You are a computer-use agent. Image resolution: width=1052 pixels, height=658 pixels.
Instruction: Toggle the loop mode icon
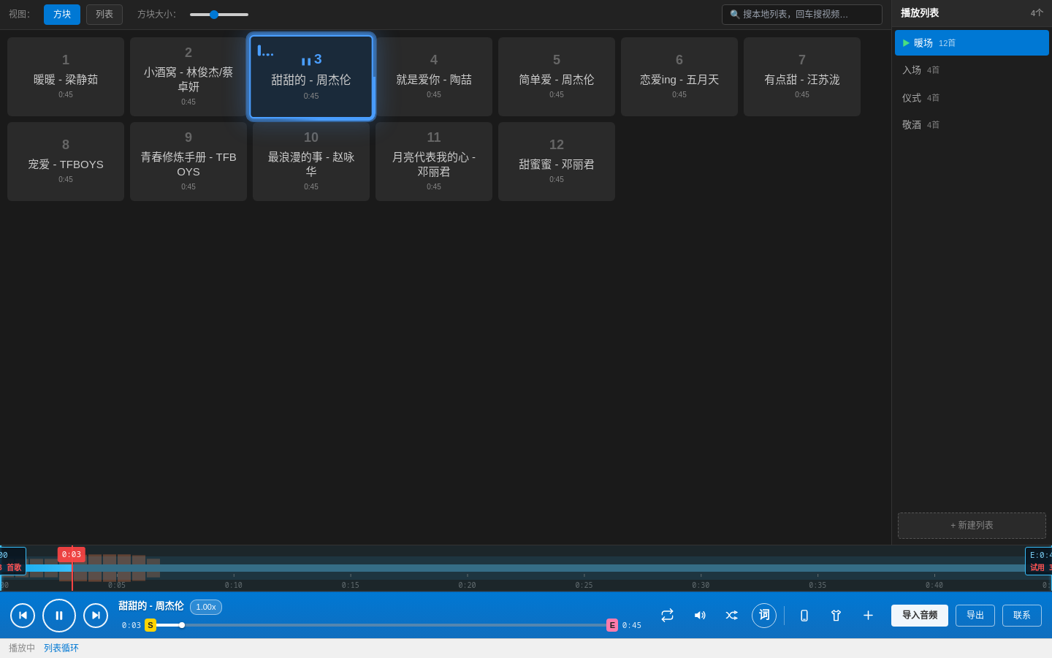point(667,616)
